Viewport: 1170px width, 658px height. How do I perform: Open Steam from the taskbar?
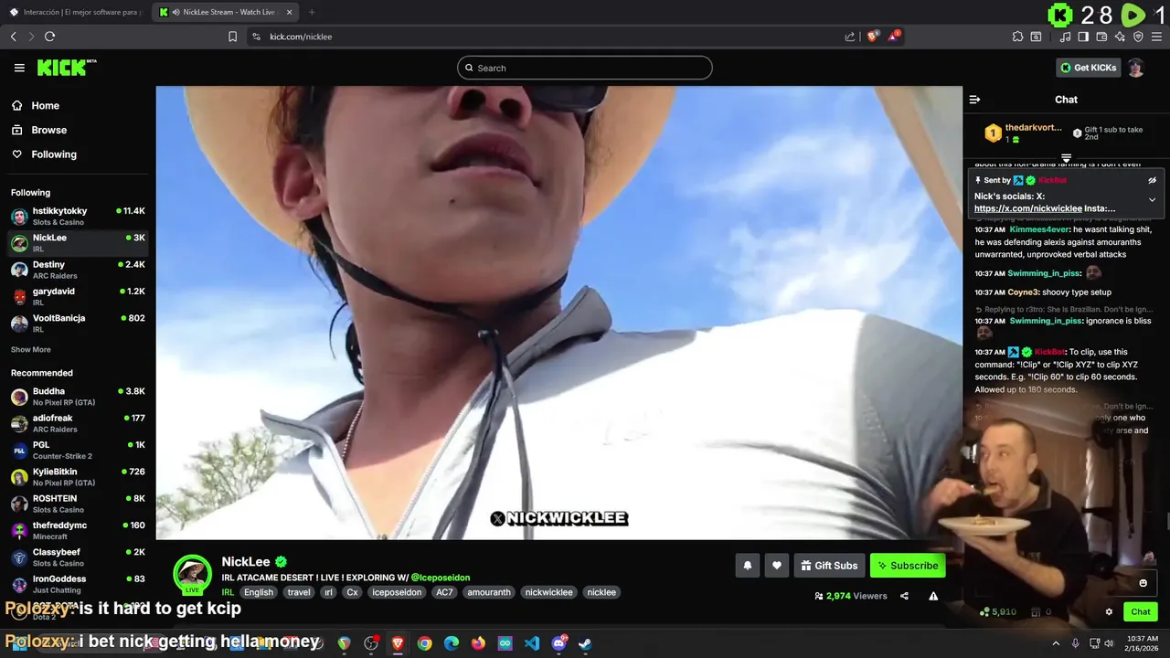[585, 643]
